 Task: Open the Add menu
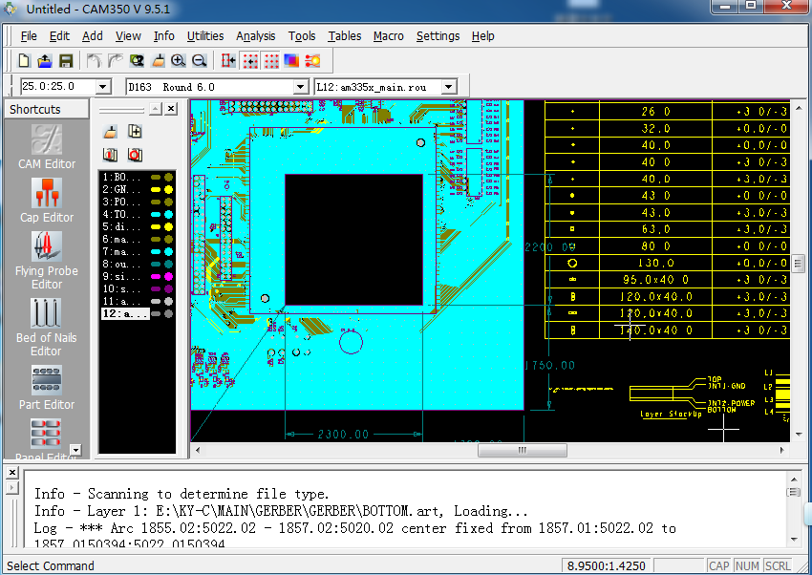click(92, 36)
